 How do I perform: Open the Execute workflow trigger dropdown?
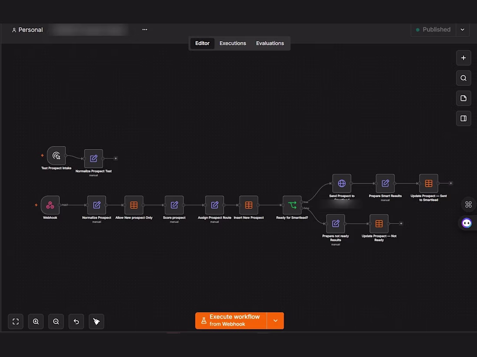pos(275,321)
